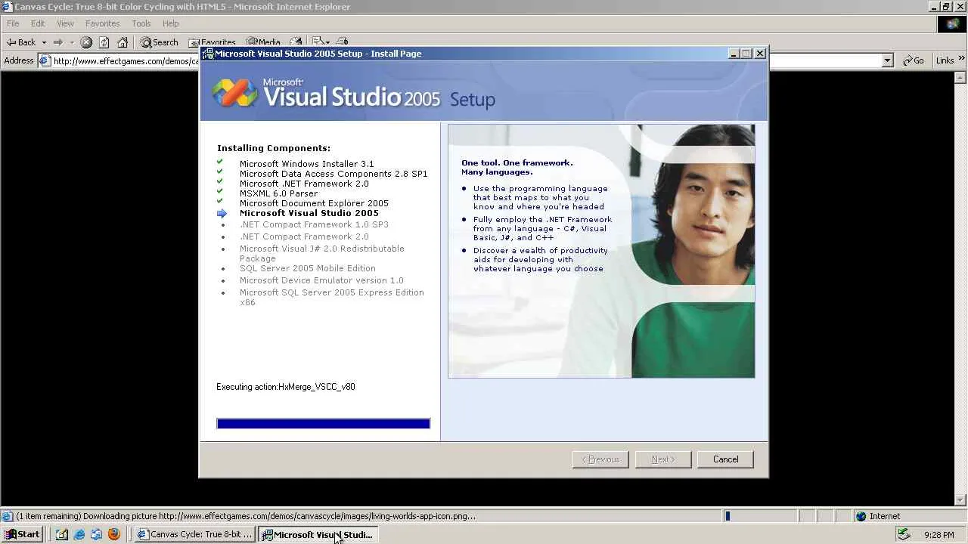
Task: Click the checkmark beside Microsoft .NET Framework 2.0
Action: click(220, 181)
